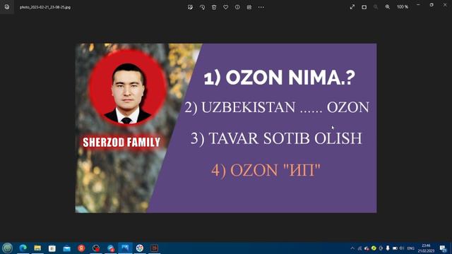The image size is (452, 254).
Task: Show file info via the info icon
Action: coord(237,7)
